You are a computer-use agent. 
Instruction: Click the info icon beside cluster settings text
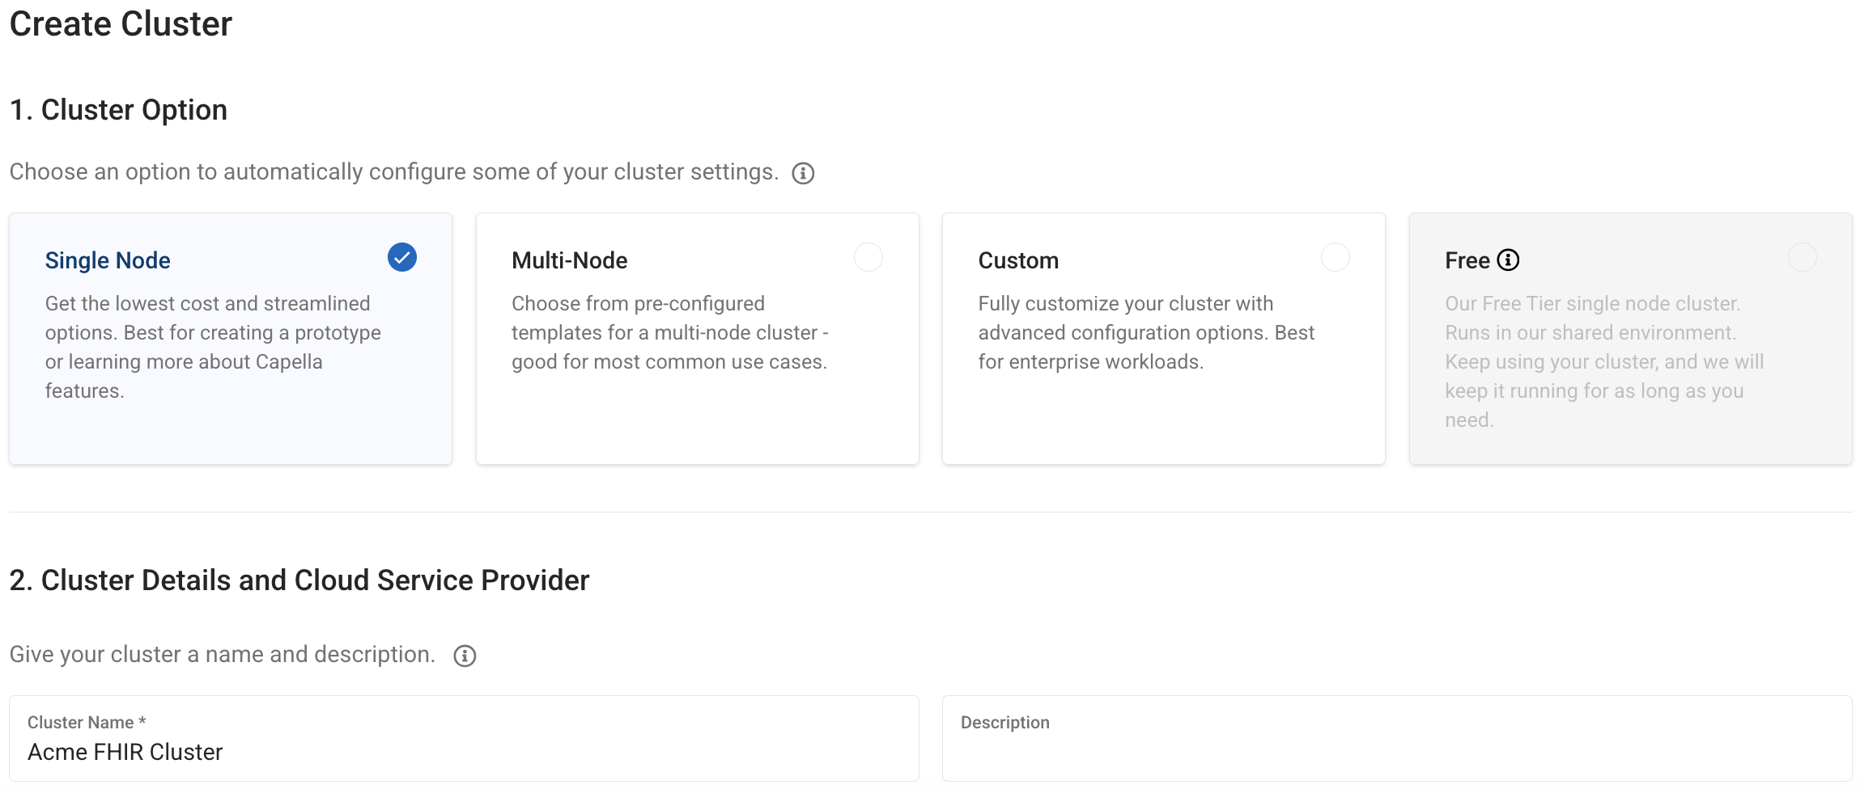coord(804,172)
